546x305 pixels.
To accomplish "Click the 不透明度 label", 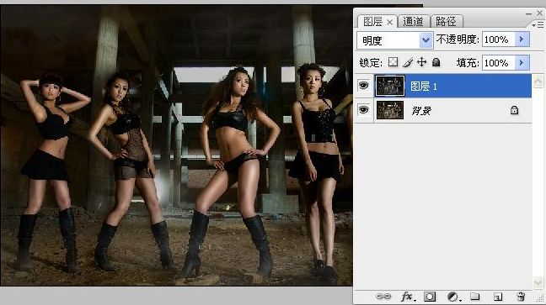I will [x=458, y=39].
